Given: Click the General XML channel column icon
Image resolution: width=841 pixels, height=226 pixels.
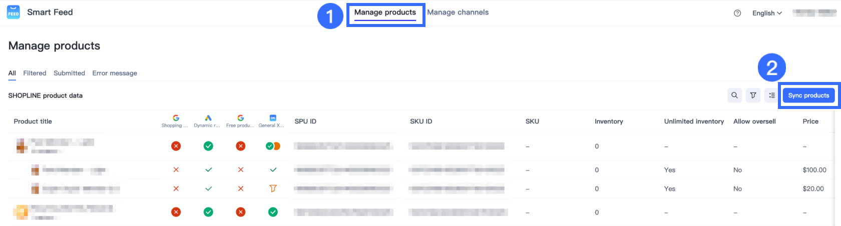Looking at the screenshot, I should [273, 118].
